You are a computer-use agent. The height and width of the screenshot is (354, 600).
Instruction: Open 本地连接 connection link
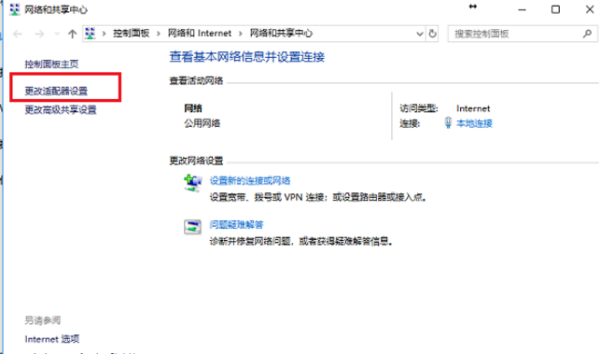(x=474, y=123)
